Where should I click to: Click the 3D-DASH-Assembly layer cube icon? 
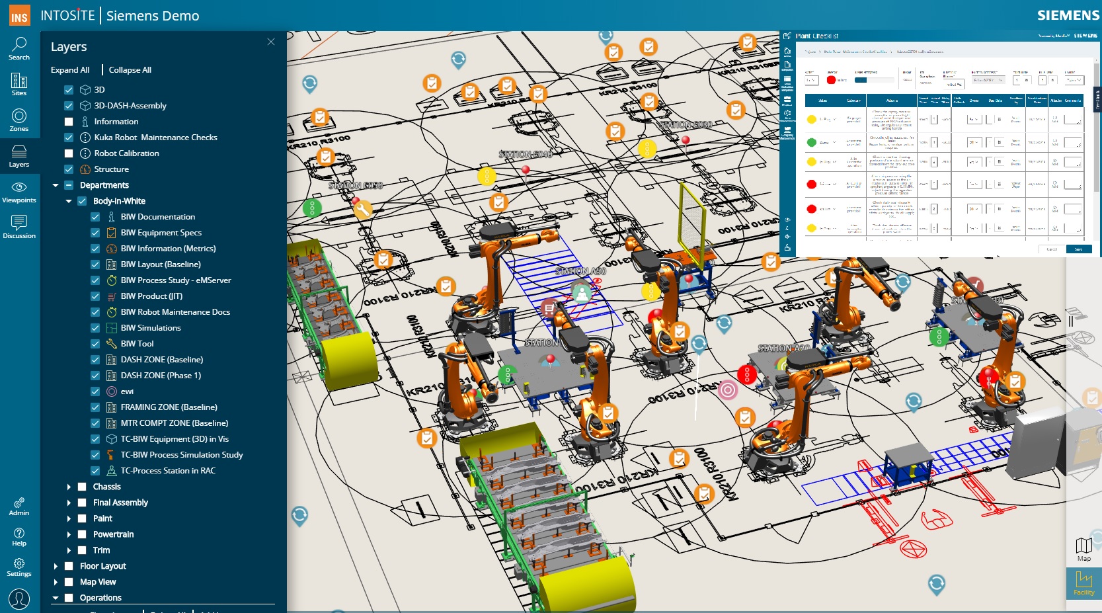click(85, 105)
